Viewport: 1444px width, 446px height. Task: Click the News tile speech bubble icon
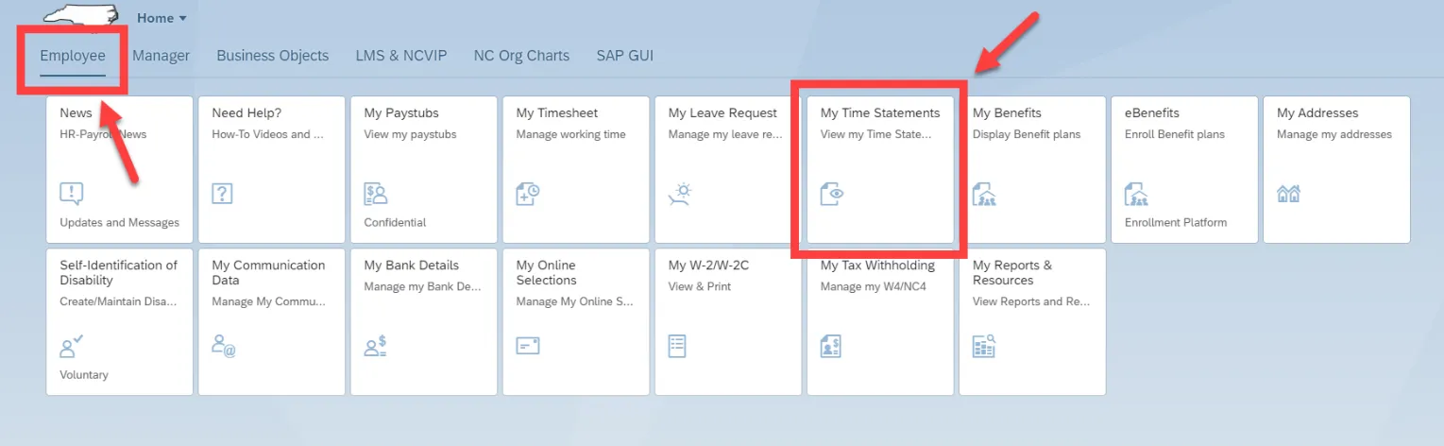click(72, 194)
